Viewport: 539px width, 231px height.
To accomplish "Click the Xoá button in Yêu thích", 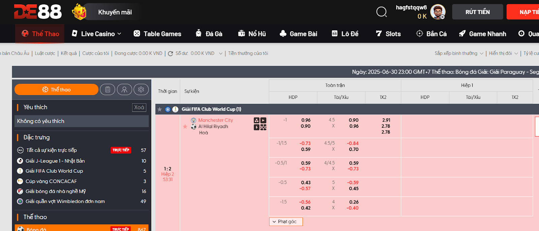I will pyautogui.click(x=139, y=107).
